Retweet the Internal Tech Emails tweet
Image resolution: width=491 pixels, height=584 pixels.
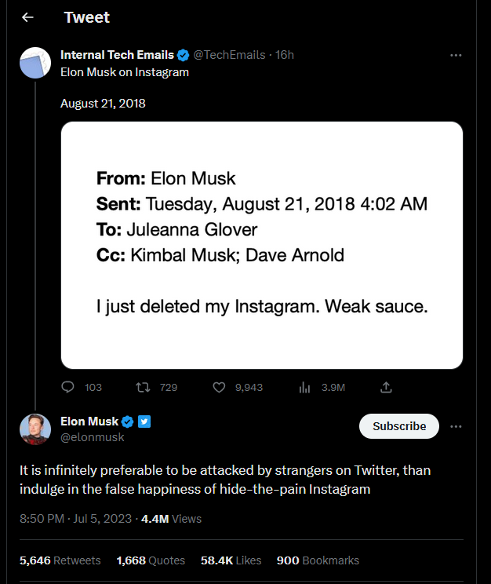tap(143, 387)
